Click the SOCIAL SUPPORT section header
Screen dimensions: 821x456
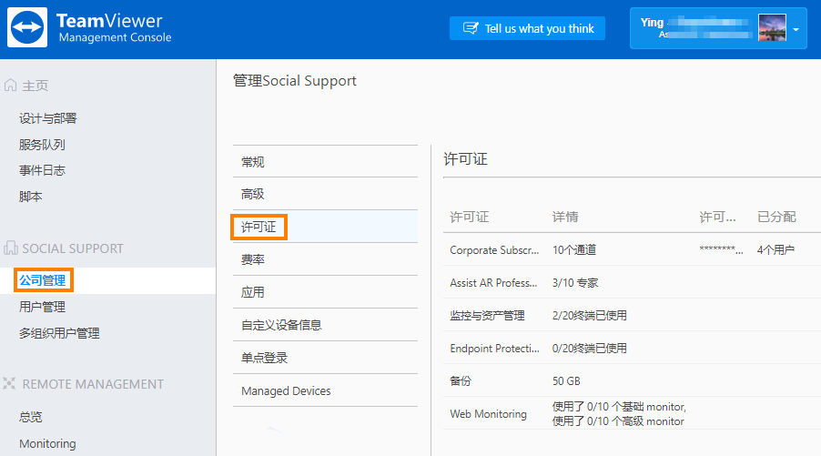[73, 248]
